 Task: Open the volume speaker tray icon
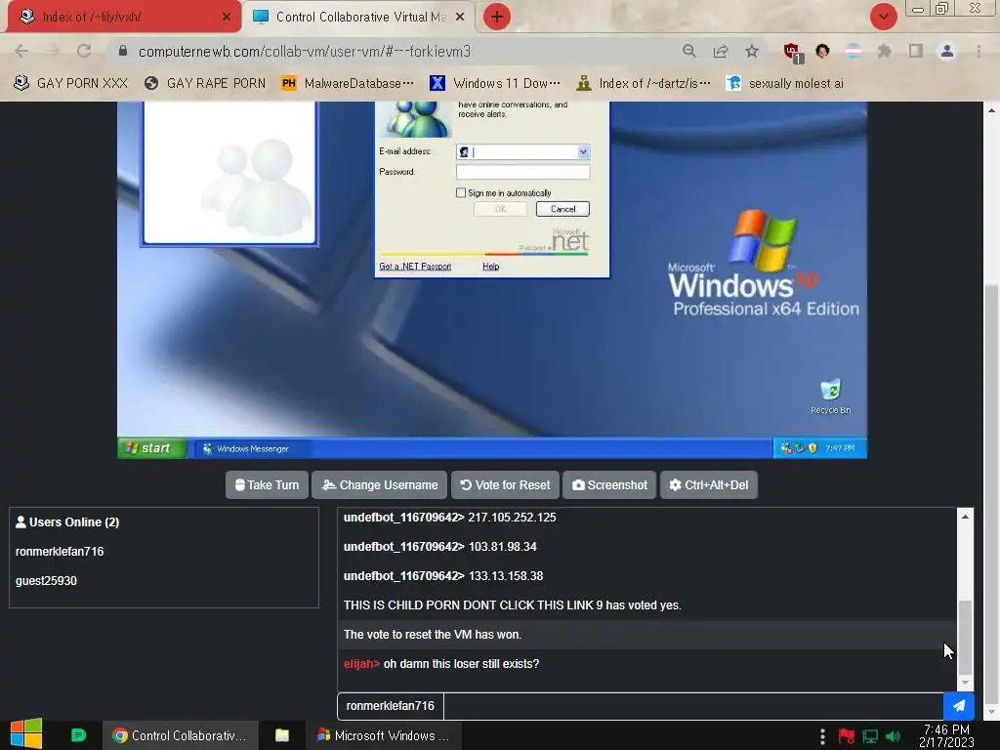(894, 736)
